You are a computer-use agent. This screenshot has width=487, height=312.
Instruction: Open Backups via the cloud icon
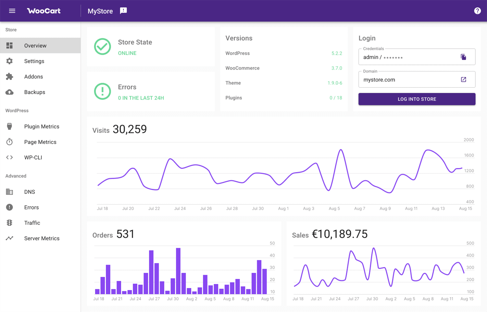coord(10,92)
